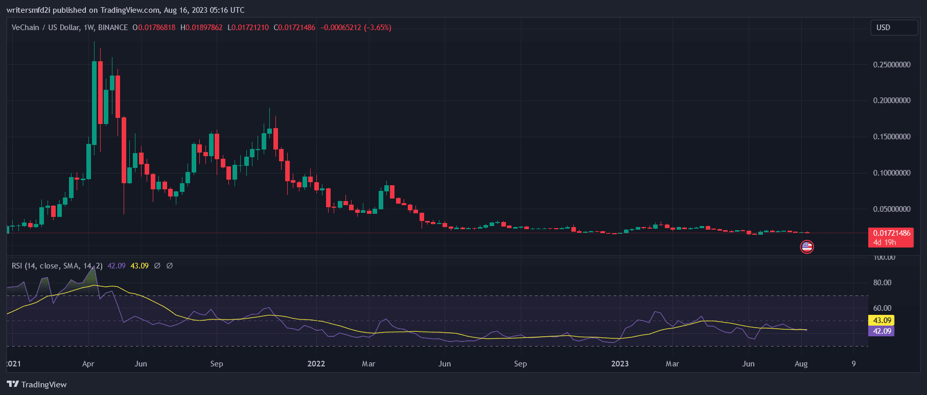Click the first ∅ symbol beside RSI values
The image size is (927, 395).
tap(157, 266)
